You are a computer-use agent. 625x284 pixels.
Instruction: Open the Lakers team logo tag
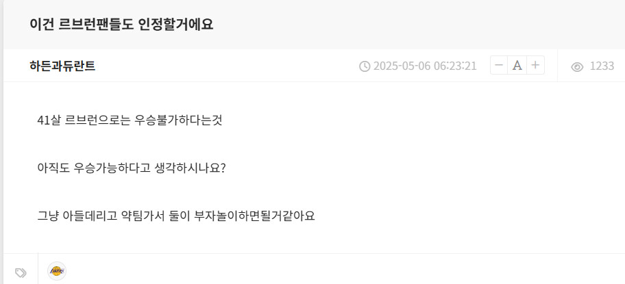point(57,271)
